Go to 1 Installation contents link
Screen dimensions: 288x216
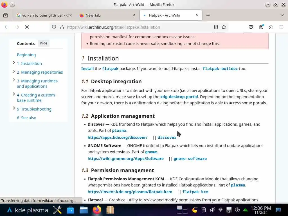coord(29,64)
